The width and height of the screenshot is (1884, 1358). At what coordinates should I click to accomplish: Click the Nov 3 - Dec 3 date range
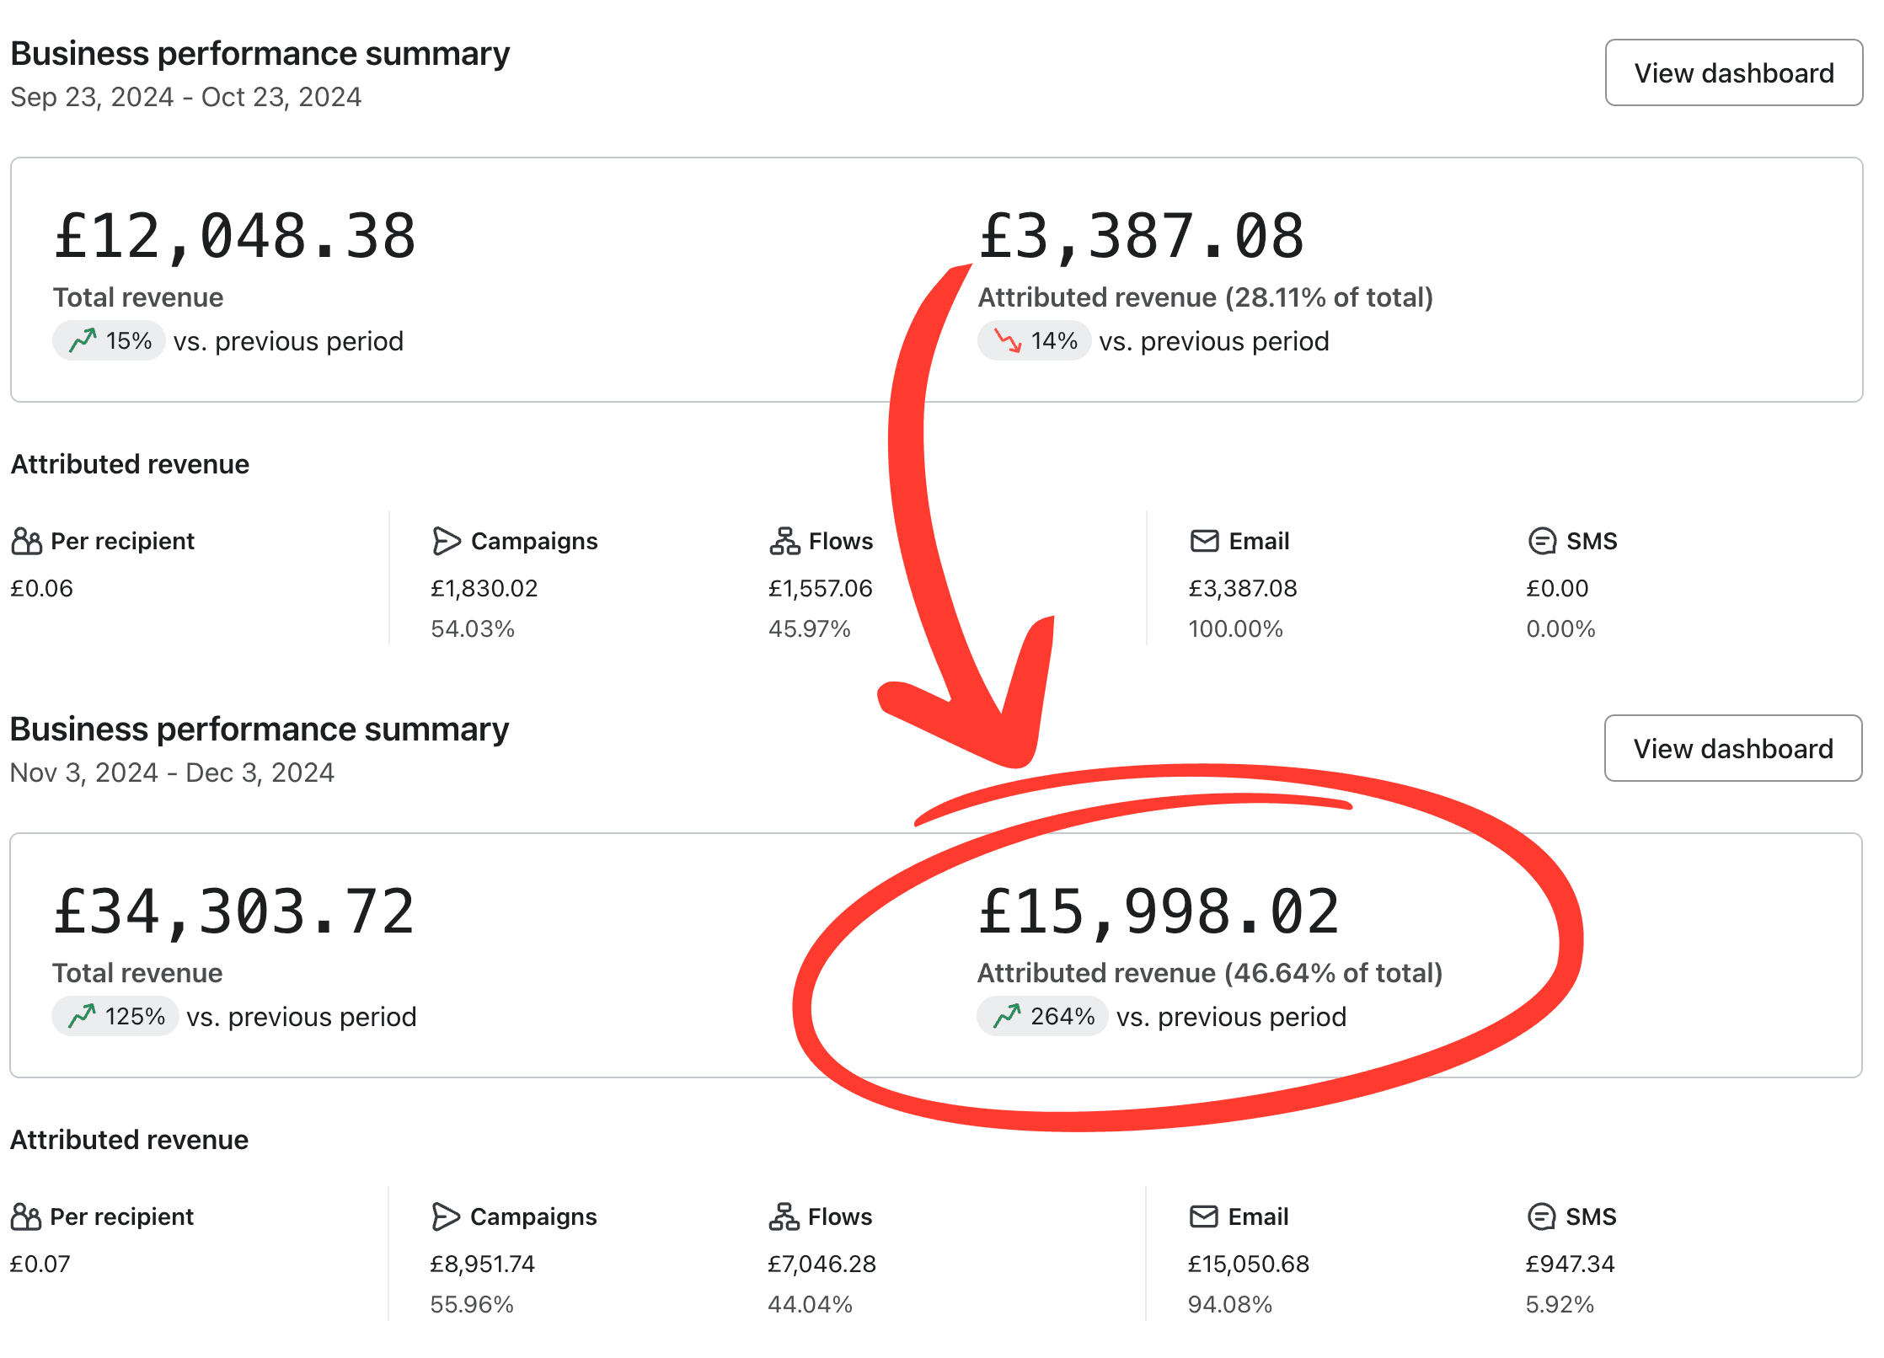(172, 773)
